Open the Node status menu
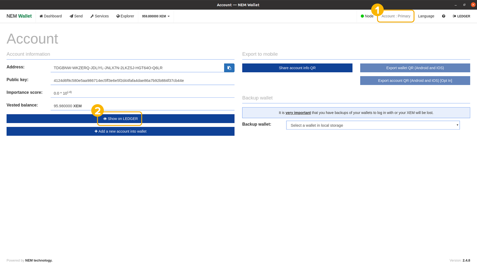This screenshot has width=477, height=268. 367,16
